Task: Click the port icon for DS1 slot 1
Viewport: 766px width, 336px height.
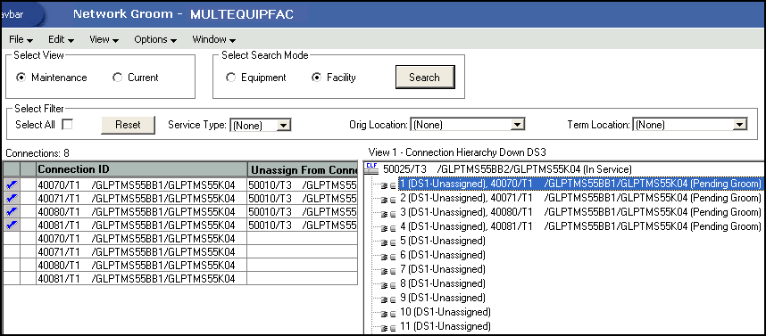Action: click(388, 184)
